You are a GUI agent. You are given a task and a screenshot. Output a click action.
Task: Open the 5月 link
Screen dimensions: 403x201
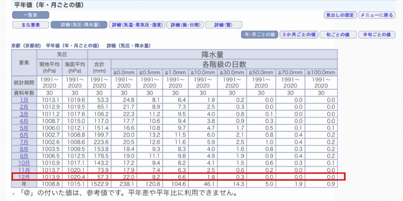[x=24, y=128]
